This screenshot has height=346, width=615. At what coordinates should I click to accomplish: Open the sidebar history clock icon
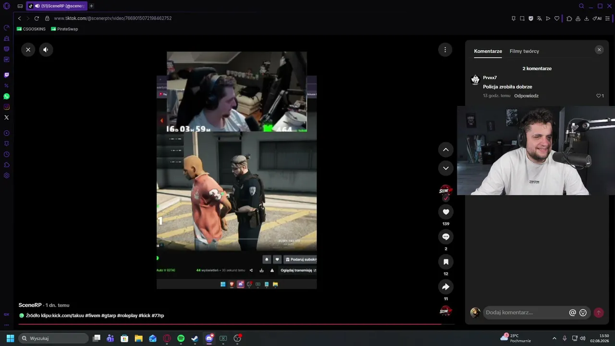point(7,154)
